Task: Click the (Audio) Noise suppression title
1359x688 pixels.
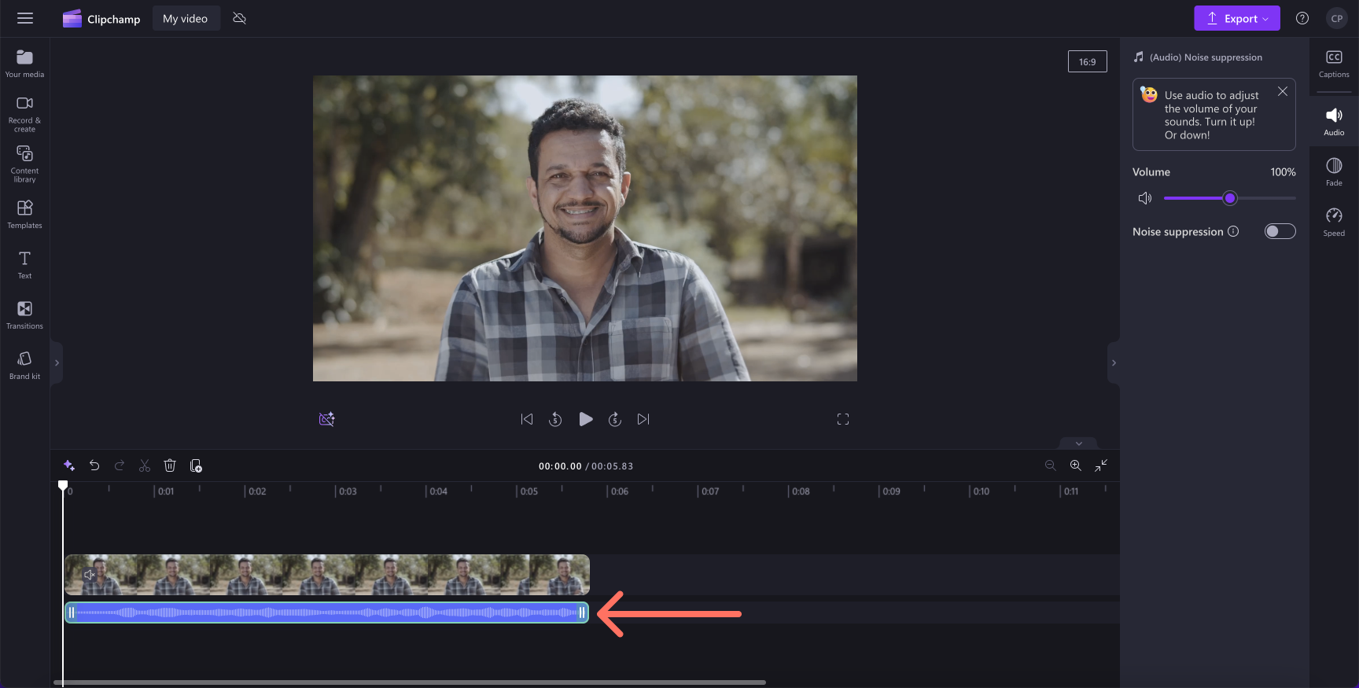Action: click(1206, 57)
